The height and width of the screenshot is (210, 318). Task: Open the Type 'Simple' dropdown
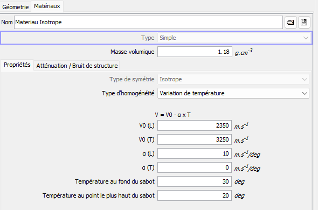(234, 38)
